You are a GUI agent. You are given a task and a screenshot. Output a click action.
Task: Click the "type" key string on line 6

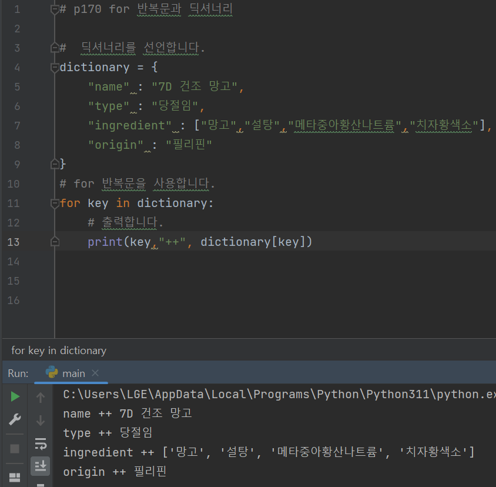(109, 106)
